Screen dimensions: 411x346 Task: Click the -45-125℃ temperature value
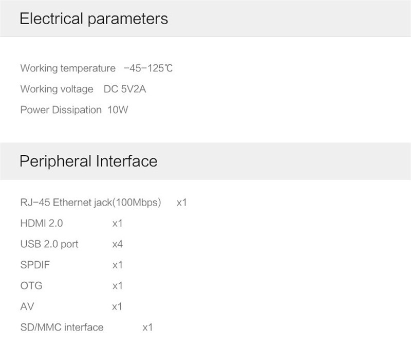pyautogui.click(x=148, y=68)
